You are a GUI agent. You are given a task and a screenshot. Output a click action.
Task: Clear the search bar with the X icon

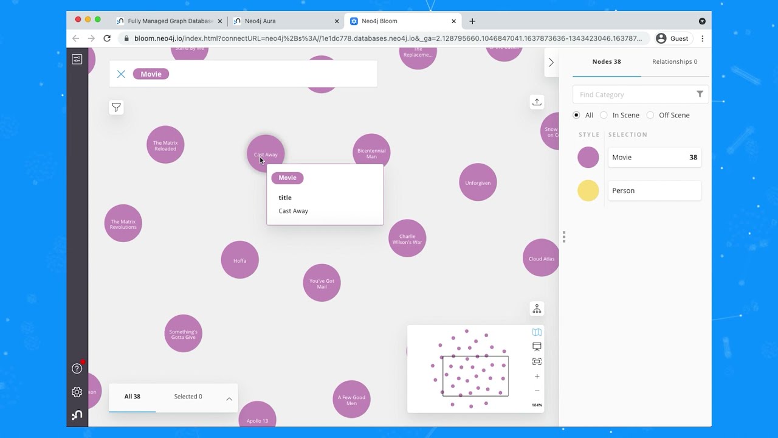[121, 74]
